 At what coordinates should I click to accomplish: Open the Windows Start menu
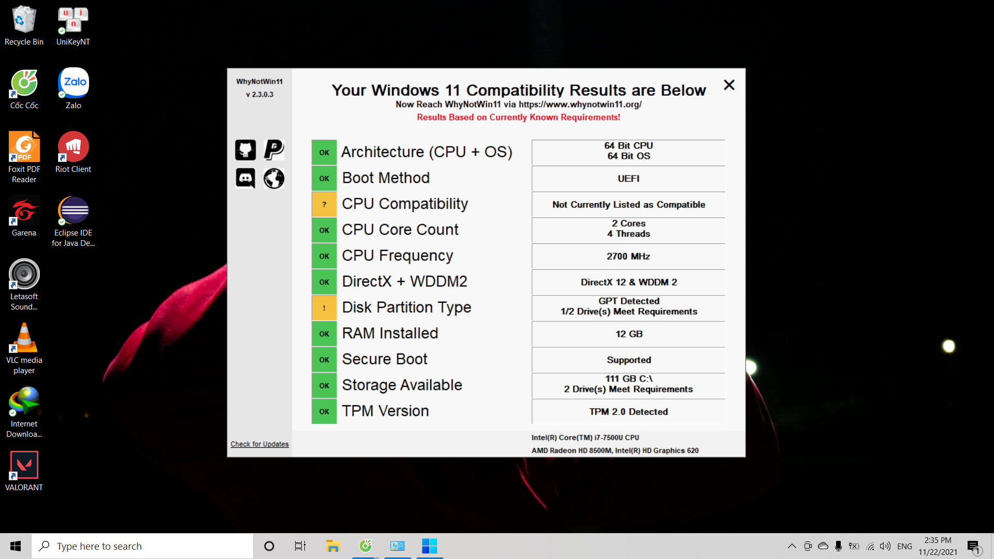pos(16,546)
